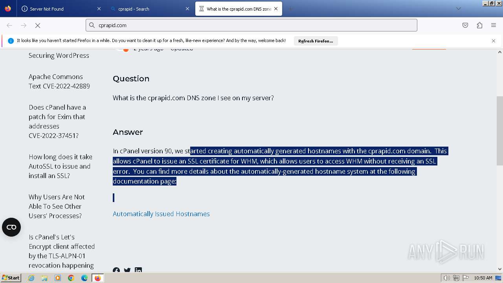The image size is (503, 283).
Task: Share article on Facebook
Action: click(x=116, y=270)
